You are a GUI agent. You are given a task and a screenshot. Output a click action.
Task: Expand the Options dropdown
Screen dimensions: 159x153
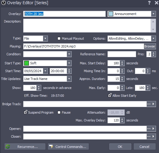[x=153, y=38]
